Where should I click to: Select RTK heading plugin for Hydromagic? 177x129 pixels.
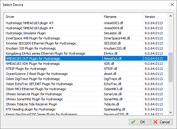[86, 109]
